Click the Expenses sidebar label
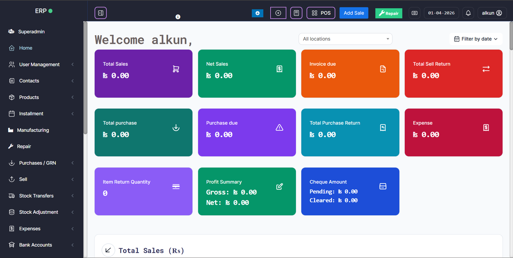Viewport: 513px width, 258px height. 30,229
